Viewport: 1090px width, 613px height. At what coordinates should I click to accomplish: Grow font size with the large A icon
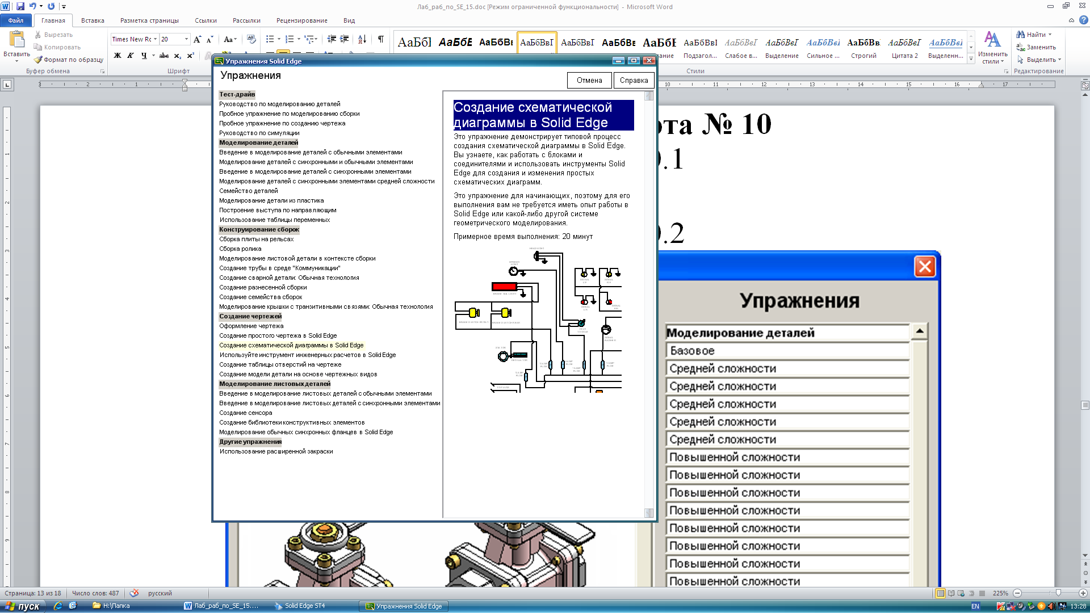(x=197, y=39)
